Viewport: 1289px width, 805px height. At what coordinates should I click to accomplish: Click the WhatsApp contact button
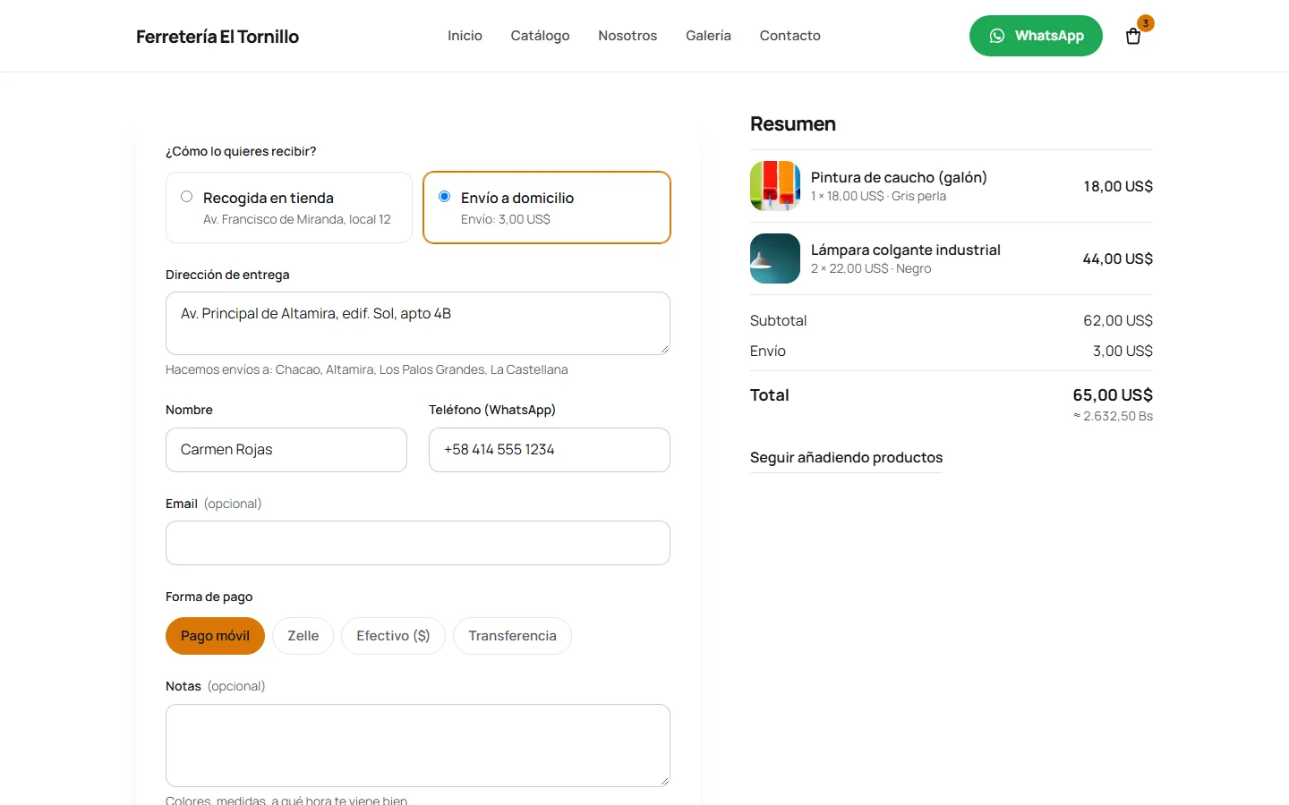click(1036, 36)
